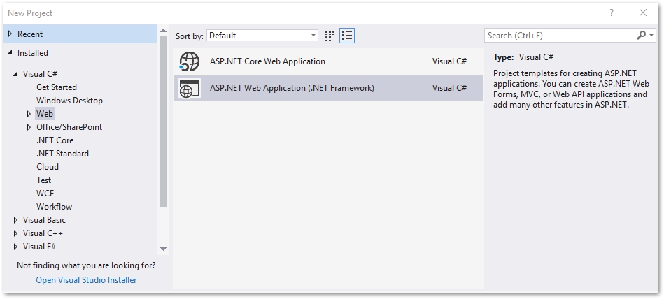The width and height of the screenshot is (664, 299).
Task: Click the ASP.NET Core Web Application globe icon
Action: tap(190, 61)
